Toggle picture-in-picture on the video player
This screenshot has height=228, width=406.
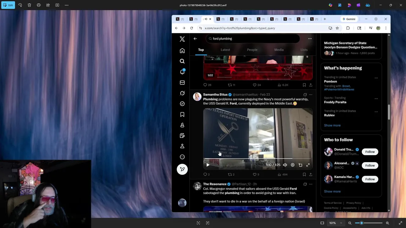300,165
